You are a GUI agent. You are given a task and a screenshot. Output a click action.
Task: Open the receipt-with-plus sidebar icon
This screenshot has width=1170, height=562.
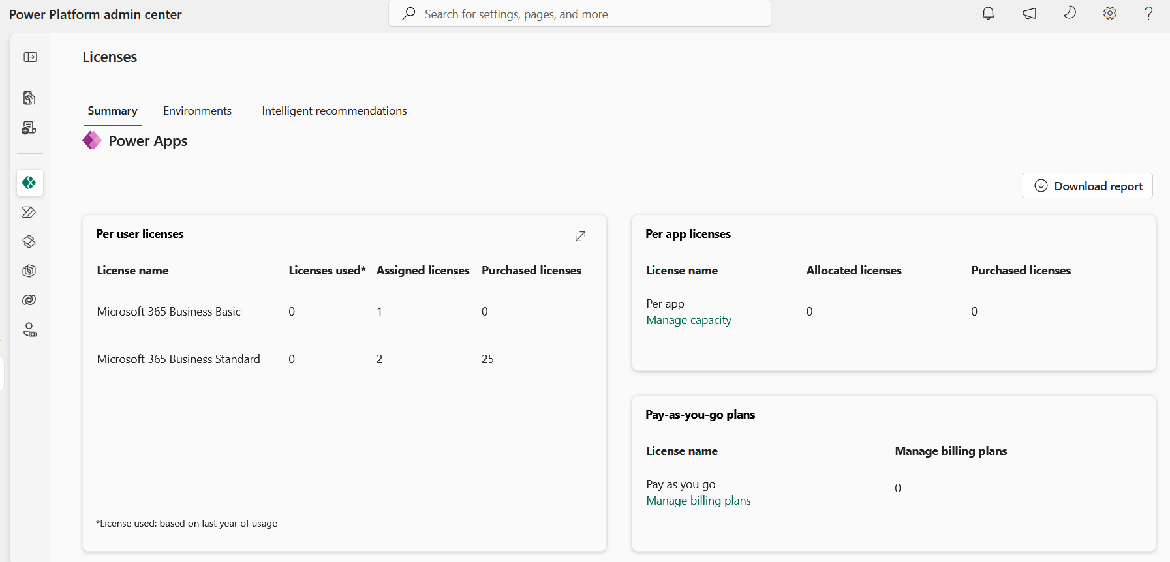(x=29, y=128)
